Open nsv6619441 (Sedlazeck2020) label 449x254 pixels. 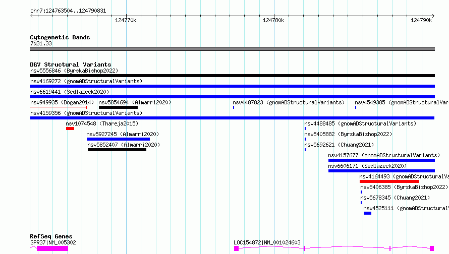tap(70, 92)
